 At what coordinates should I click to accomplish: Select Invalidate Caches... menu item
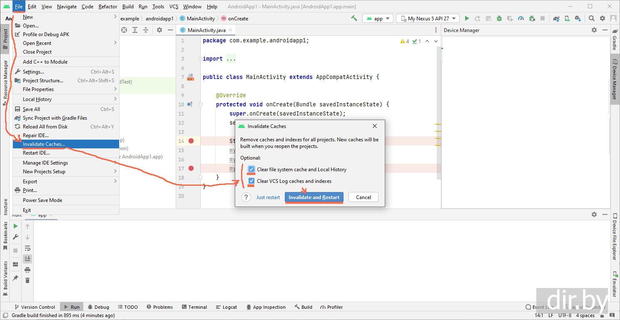click(x=44, y=144)
